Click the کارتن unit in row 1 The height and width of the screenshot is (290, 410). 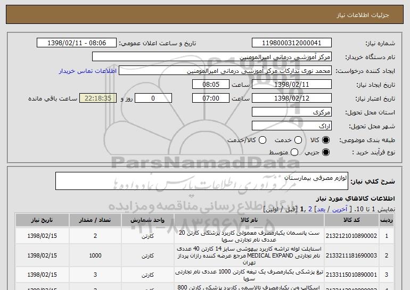pyautogui.click(x=147, y=236)
